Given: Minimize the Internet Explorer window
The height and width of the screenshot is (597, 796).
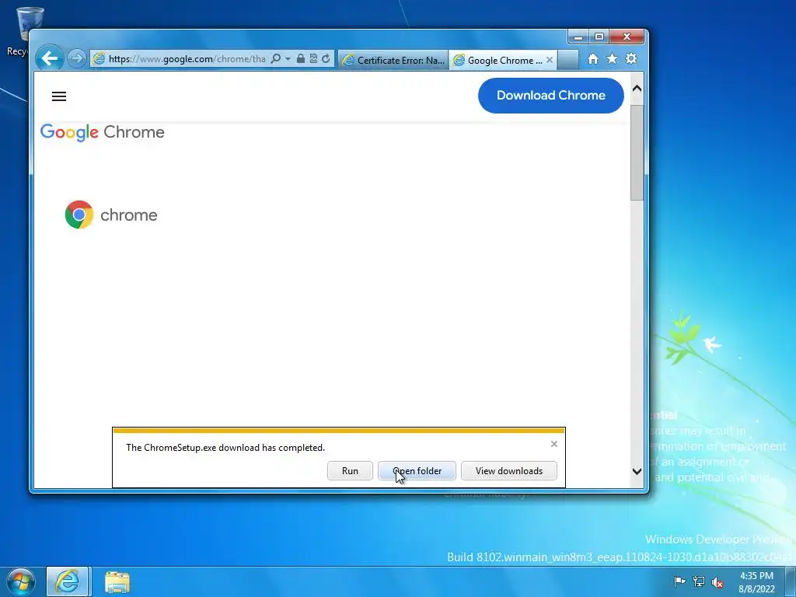Looking at the screenshot, I should [x=578, y=37].
